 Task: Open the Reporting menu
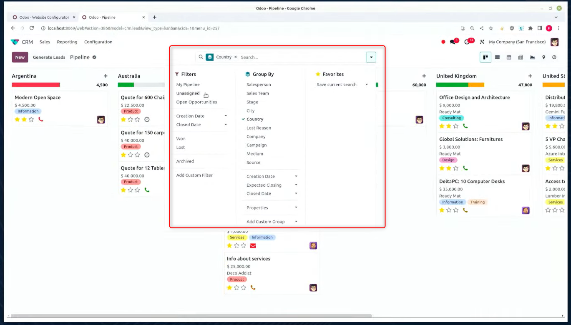pos(67,42)
